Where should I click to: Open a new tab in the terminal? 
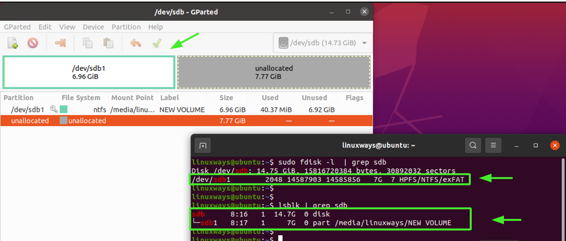(x=203, y=145)
